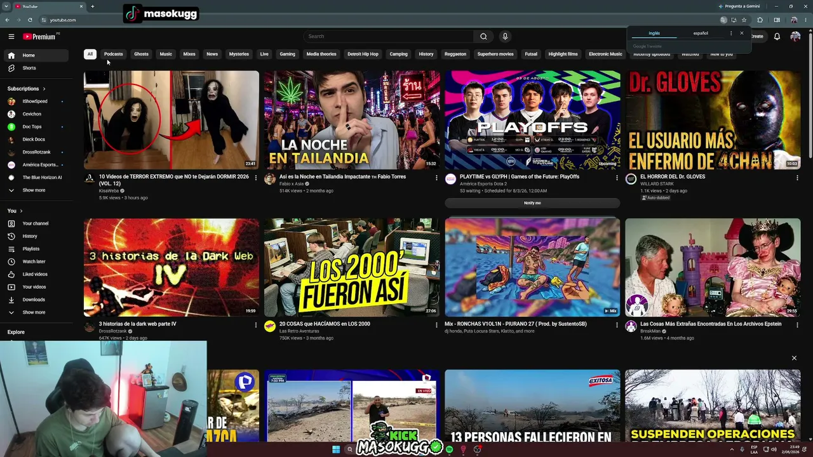Go to Home in the sidebar
This screenshot has height=457, width=813.
(37, 55)
